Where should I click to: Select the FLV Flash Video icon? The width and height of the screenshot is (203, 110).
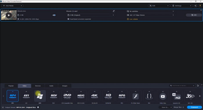(135, 96)
